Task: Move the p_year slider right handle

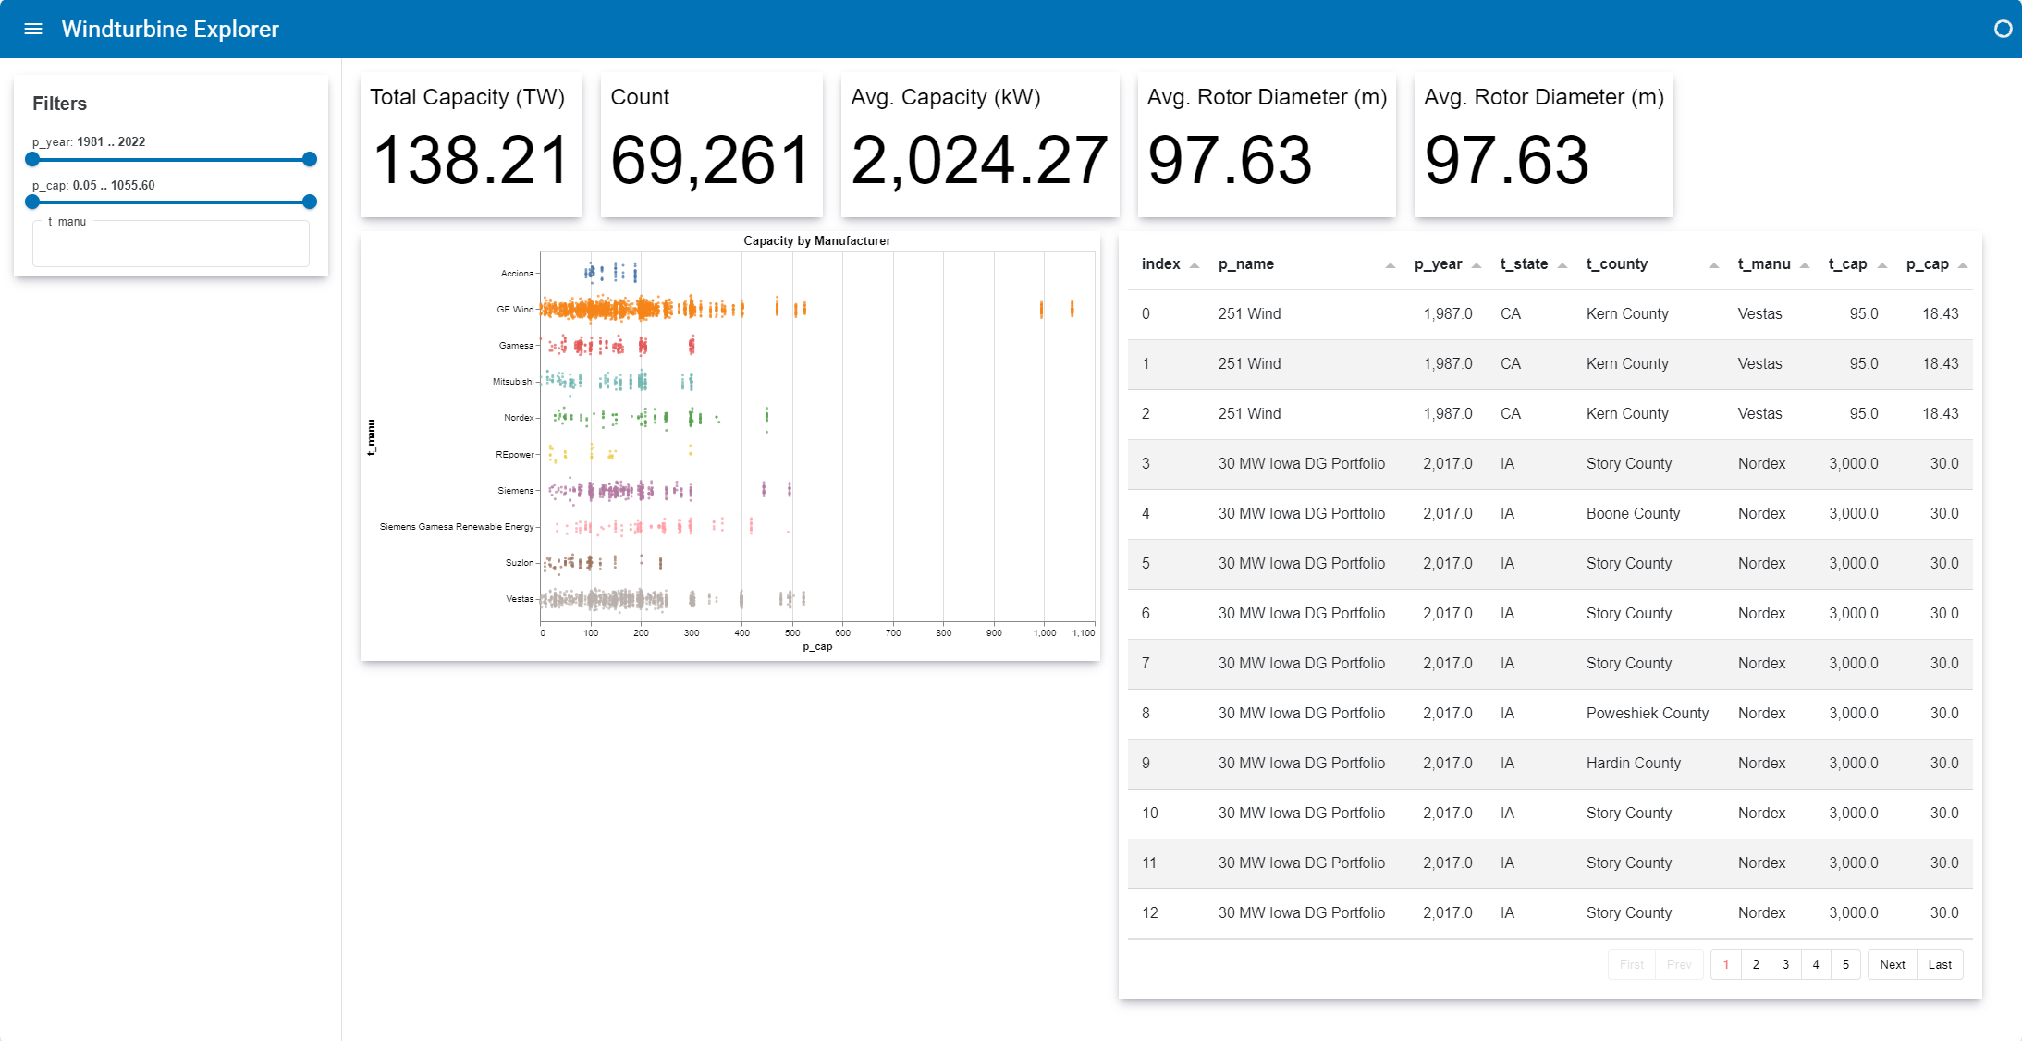Action: 310,159
